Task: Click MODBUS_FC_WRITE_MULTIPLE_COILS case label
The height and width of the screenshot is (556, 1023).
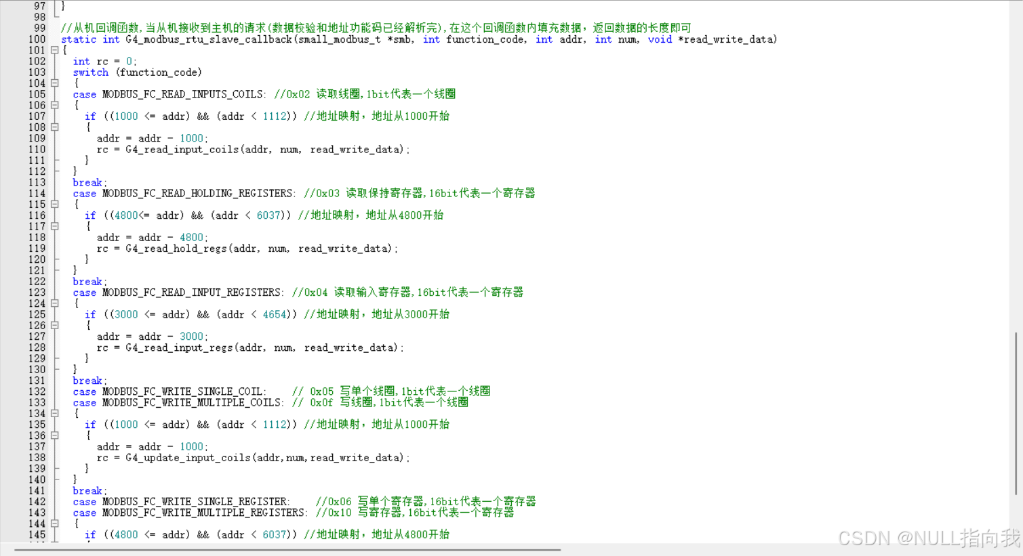Action: [x=193, y=403]
